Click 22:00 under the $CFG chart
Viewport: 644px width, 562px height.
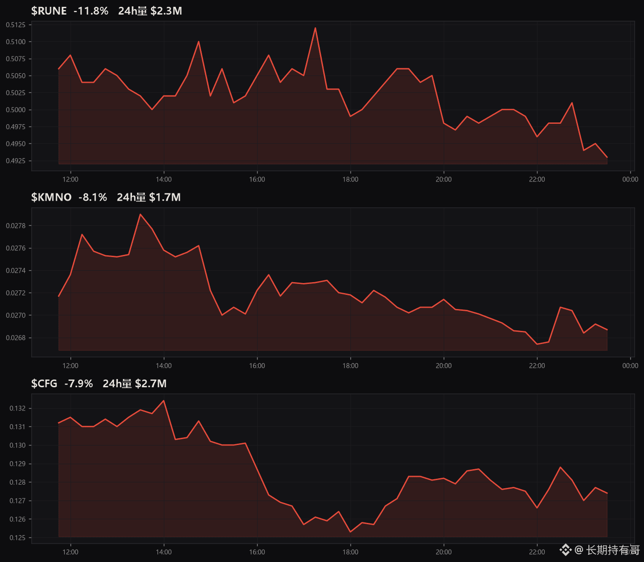537,552
